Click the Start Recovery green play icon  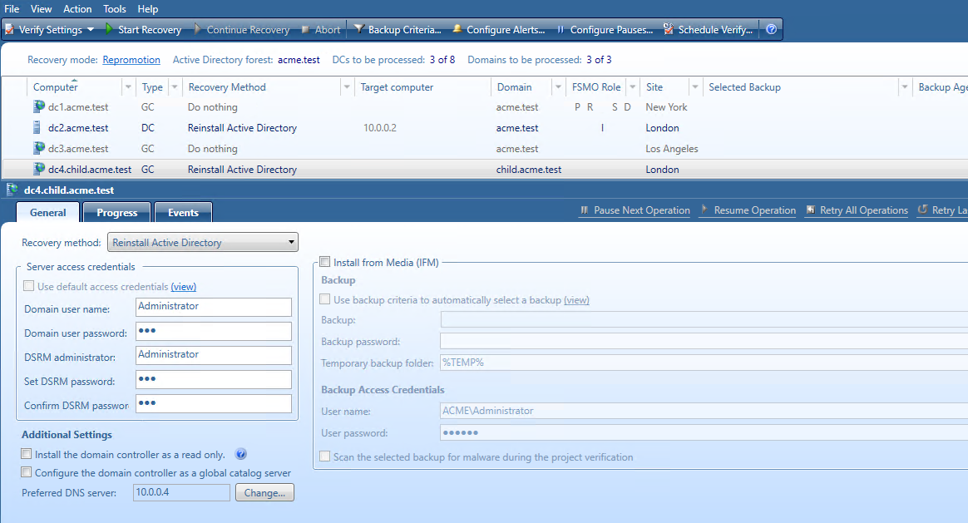coord(109,28)
